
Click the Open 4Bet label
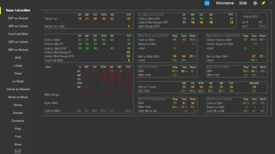tap(51, 103)
